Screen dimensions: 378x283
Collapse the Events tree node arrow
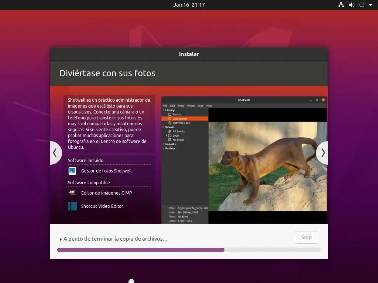point(163,127)
